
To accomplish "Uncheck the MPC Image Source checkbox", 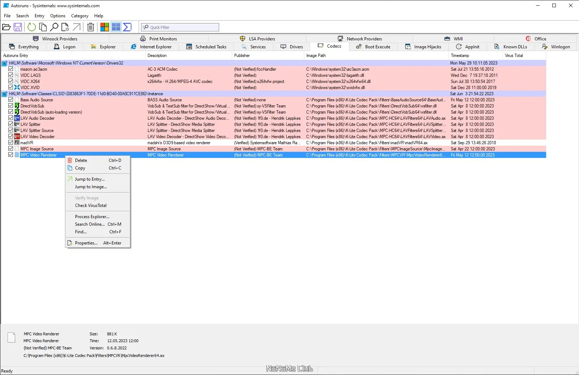I will (x=11, y=149).
